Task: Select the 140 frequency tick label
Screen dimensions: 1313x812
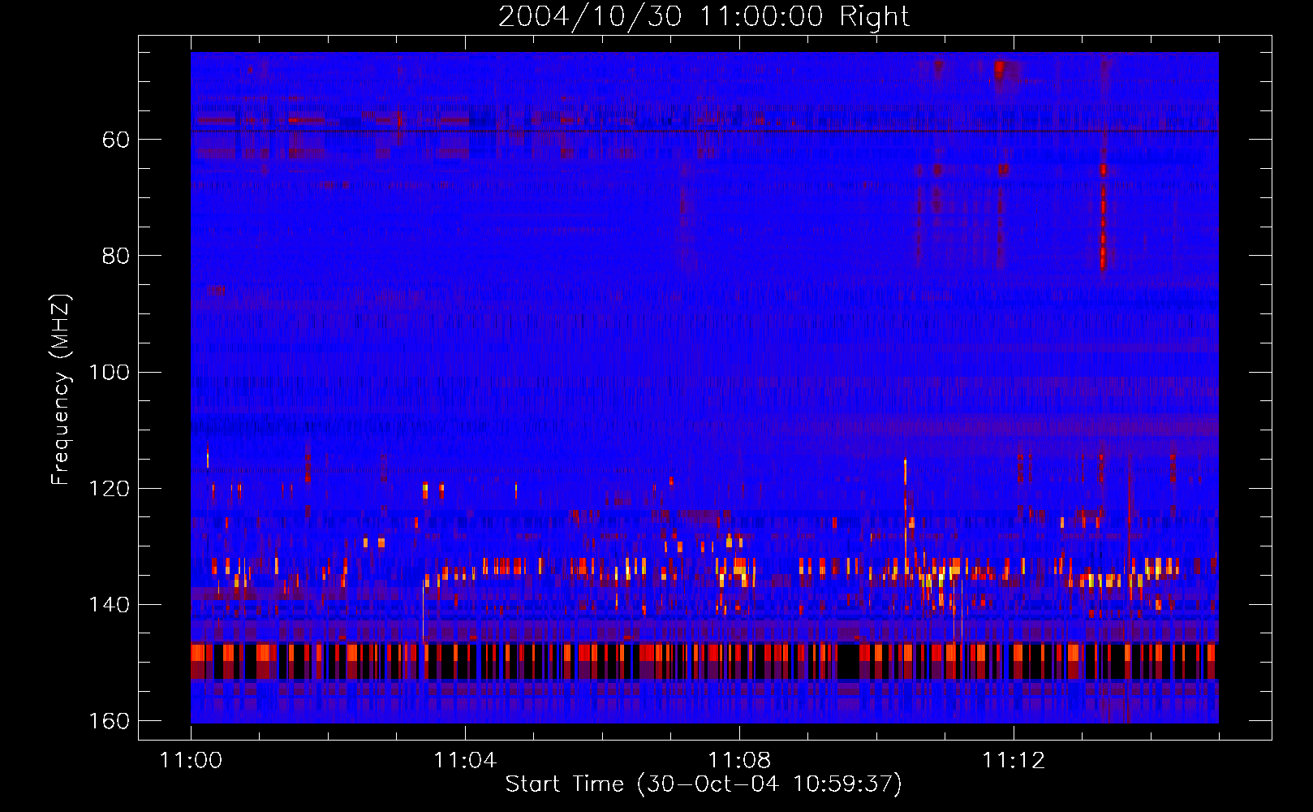Action: click(x=109, y=605)
